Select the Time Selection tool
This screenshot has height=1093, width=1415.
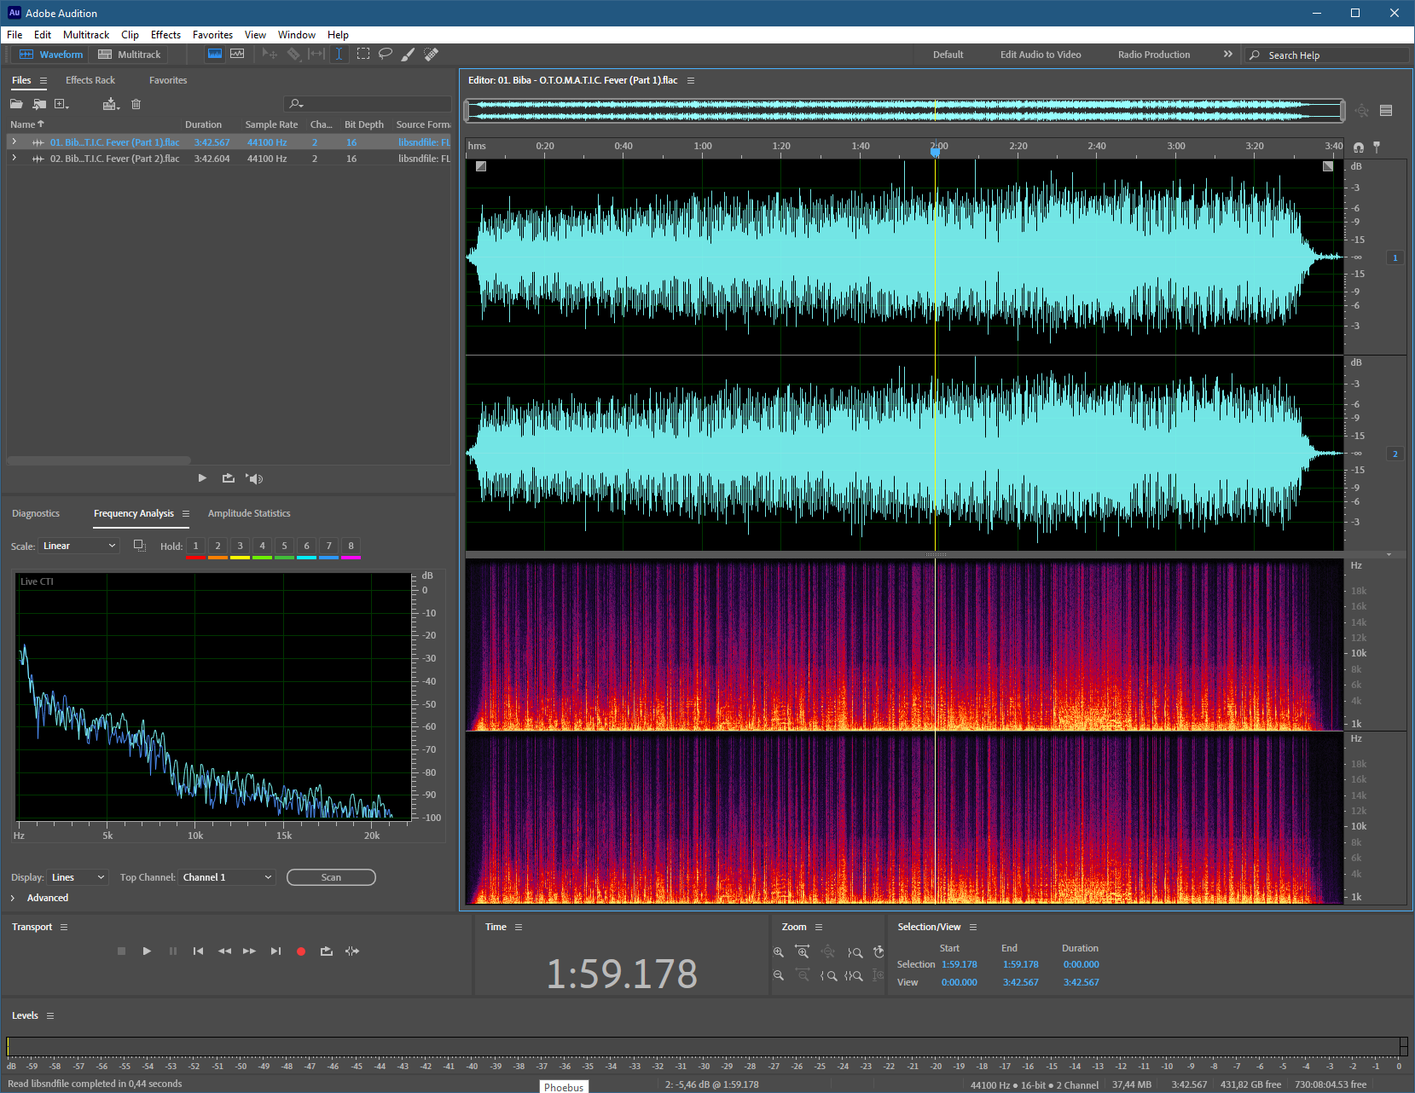339,54
